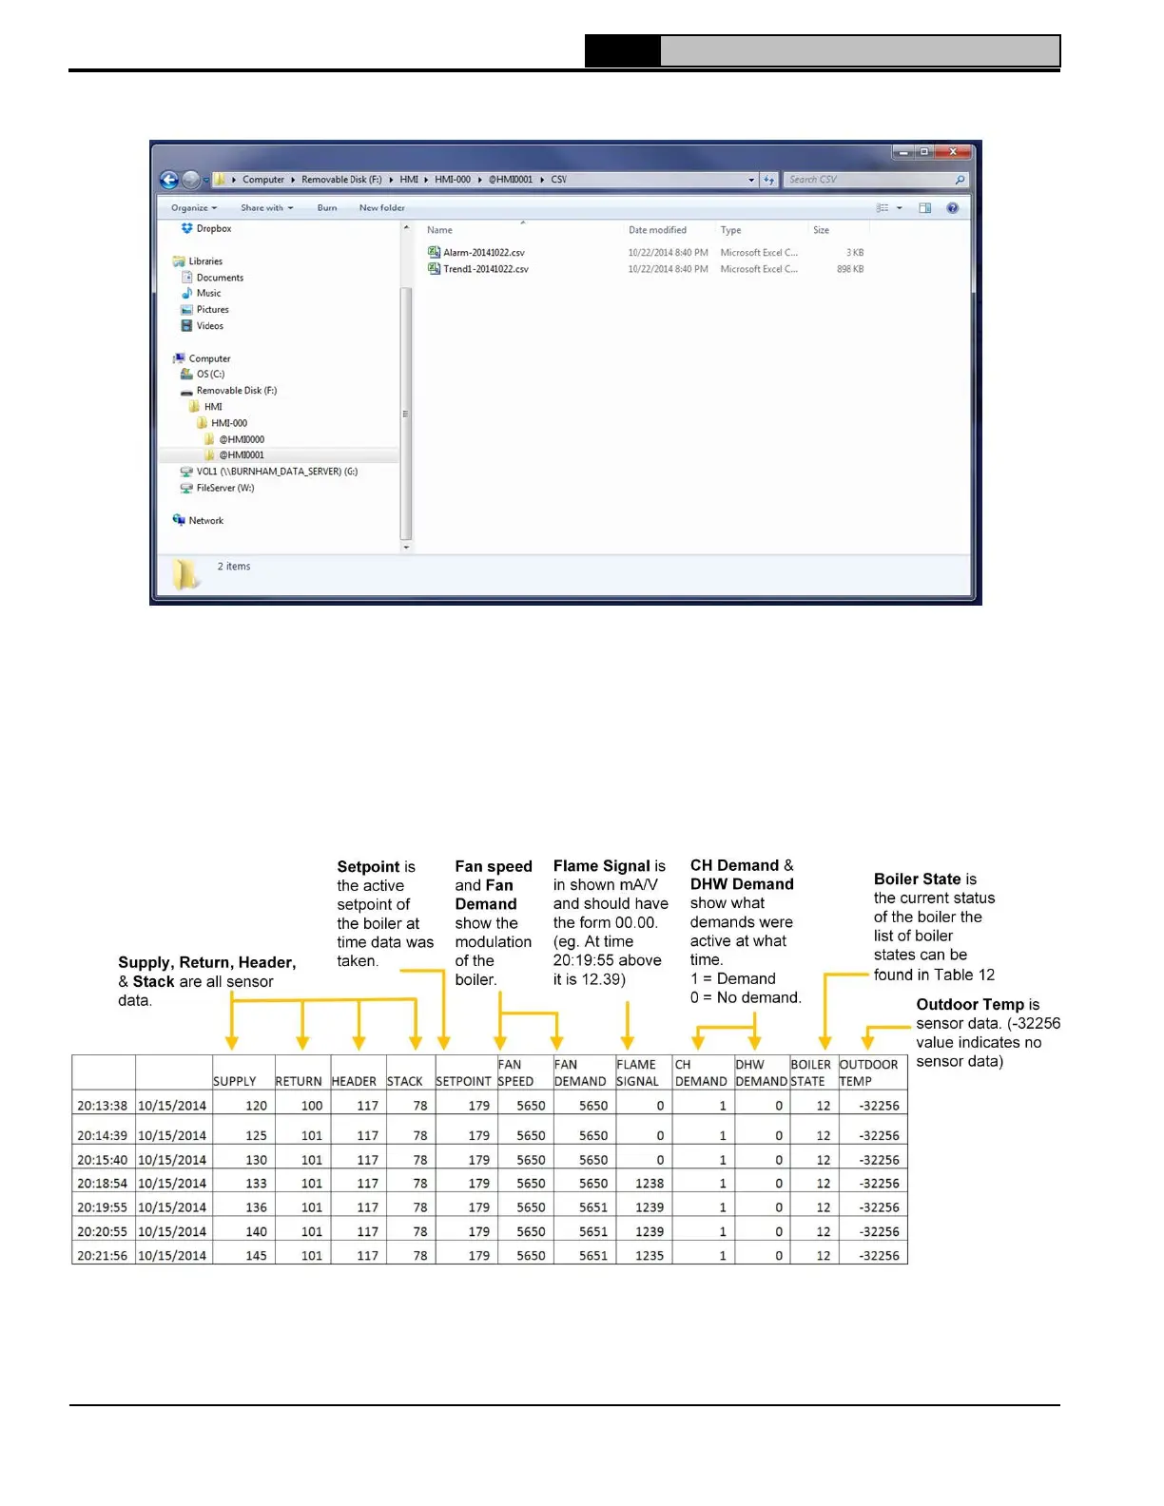Select CSV at the end of the address breadcrumb
Screen dimensions: 1164x1506
(559, 179)
